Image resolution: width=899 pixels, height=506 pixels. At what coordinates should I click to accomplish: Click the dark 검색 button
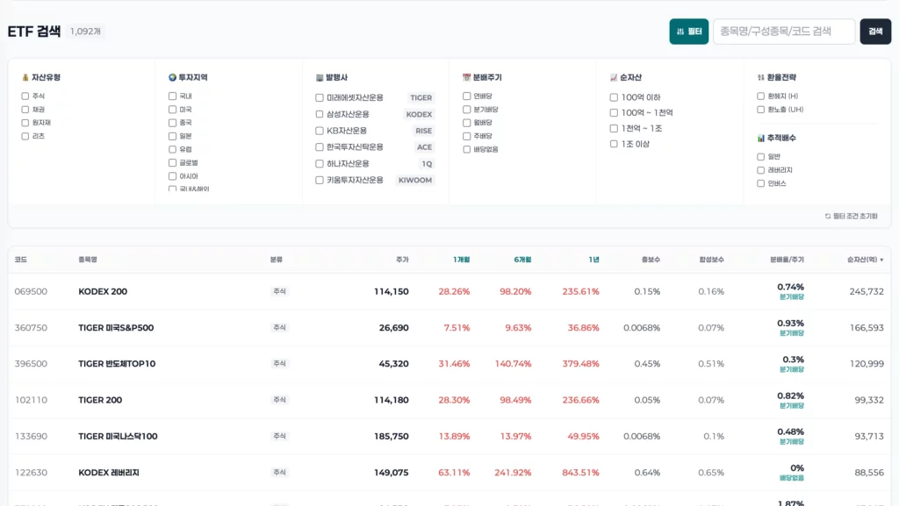click(875, 32)
